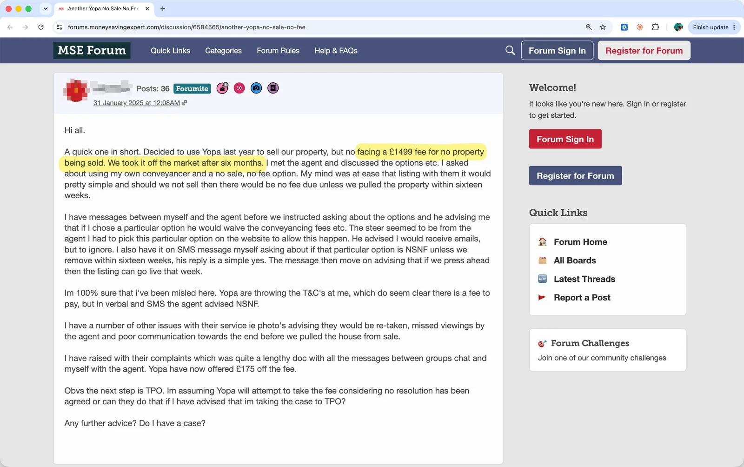Click the zoom magnifier icon in address bar
Image resolution: width=744 pixels, height=467 pixels.
click(x=589, y=27)
